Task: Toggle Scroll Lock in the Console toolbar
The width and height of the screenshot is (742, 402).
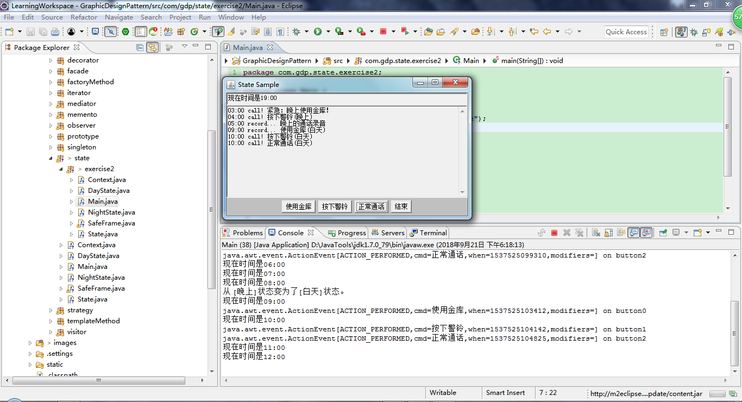Action: [608, 233]
